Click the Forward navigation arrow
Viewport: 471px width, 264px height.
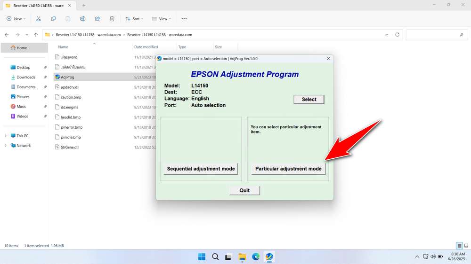click(x=17, y=35)
